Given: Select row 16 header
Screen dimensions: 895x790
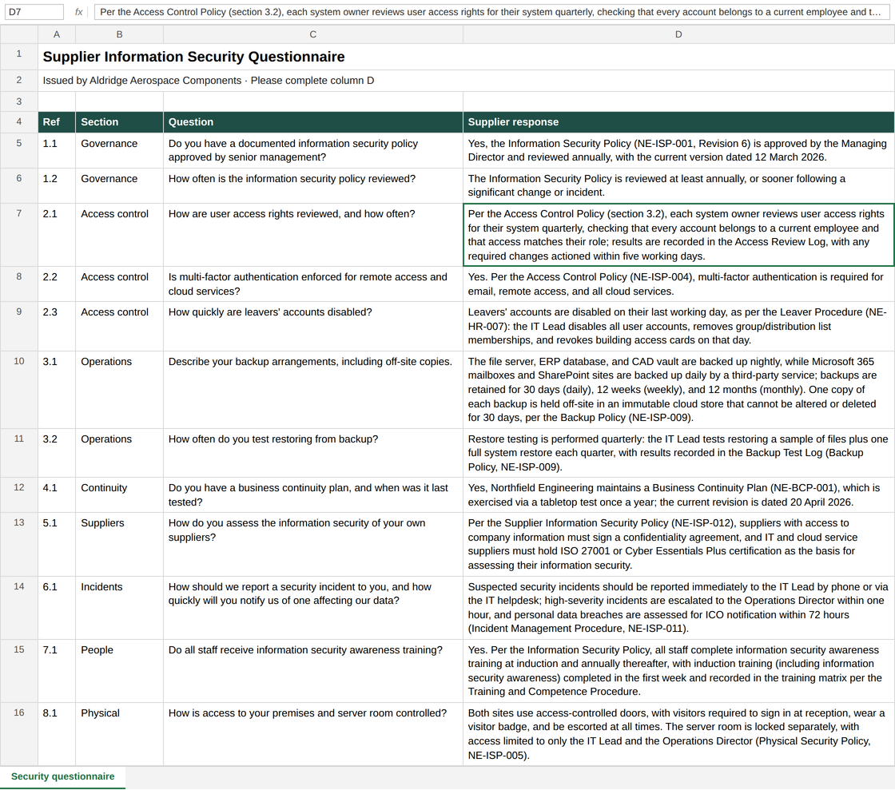Looking at the screenshot, I should coord(19,734).
